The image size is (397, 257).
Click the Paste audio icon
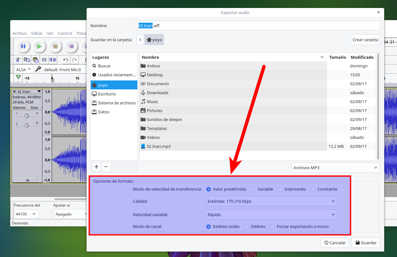[35, 60]
